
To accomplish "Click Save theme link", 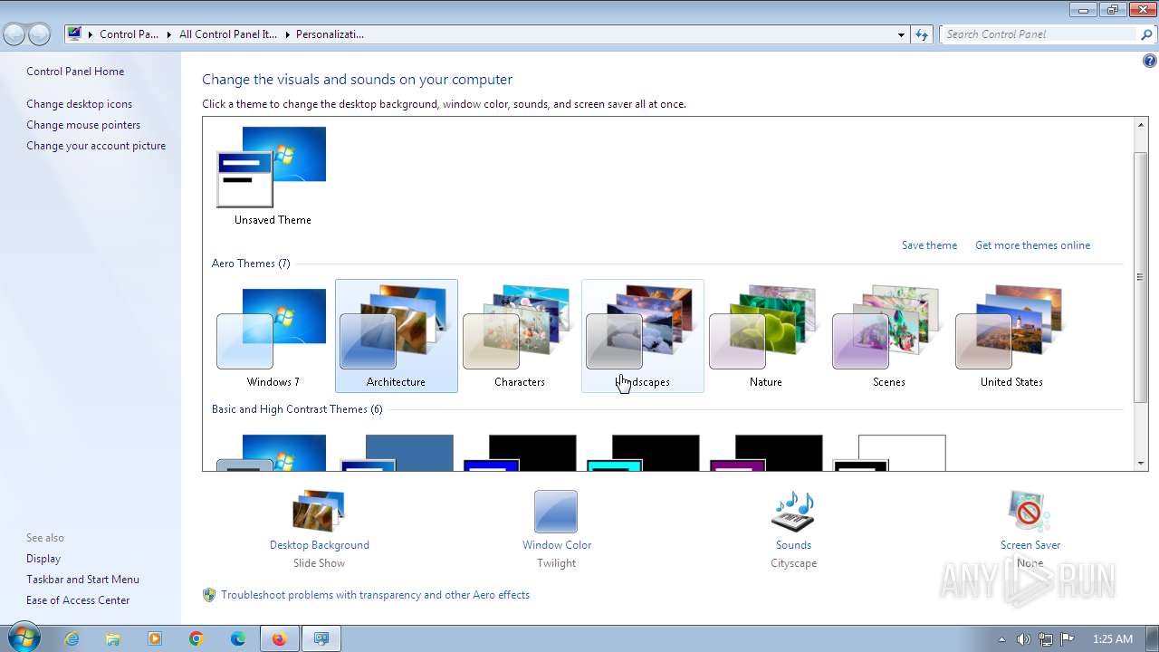I will point(929,245).
